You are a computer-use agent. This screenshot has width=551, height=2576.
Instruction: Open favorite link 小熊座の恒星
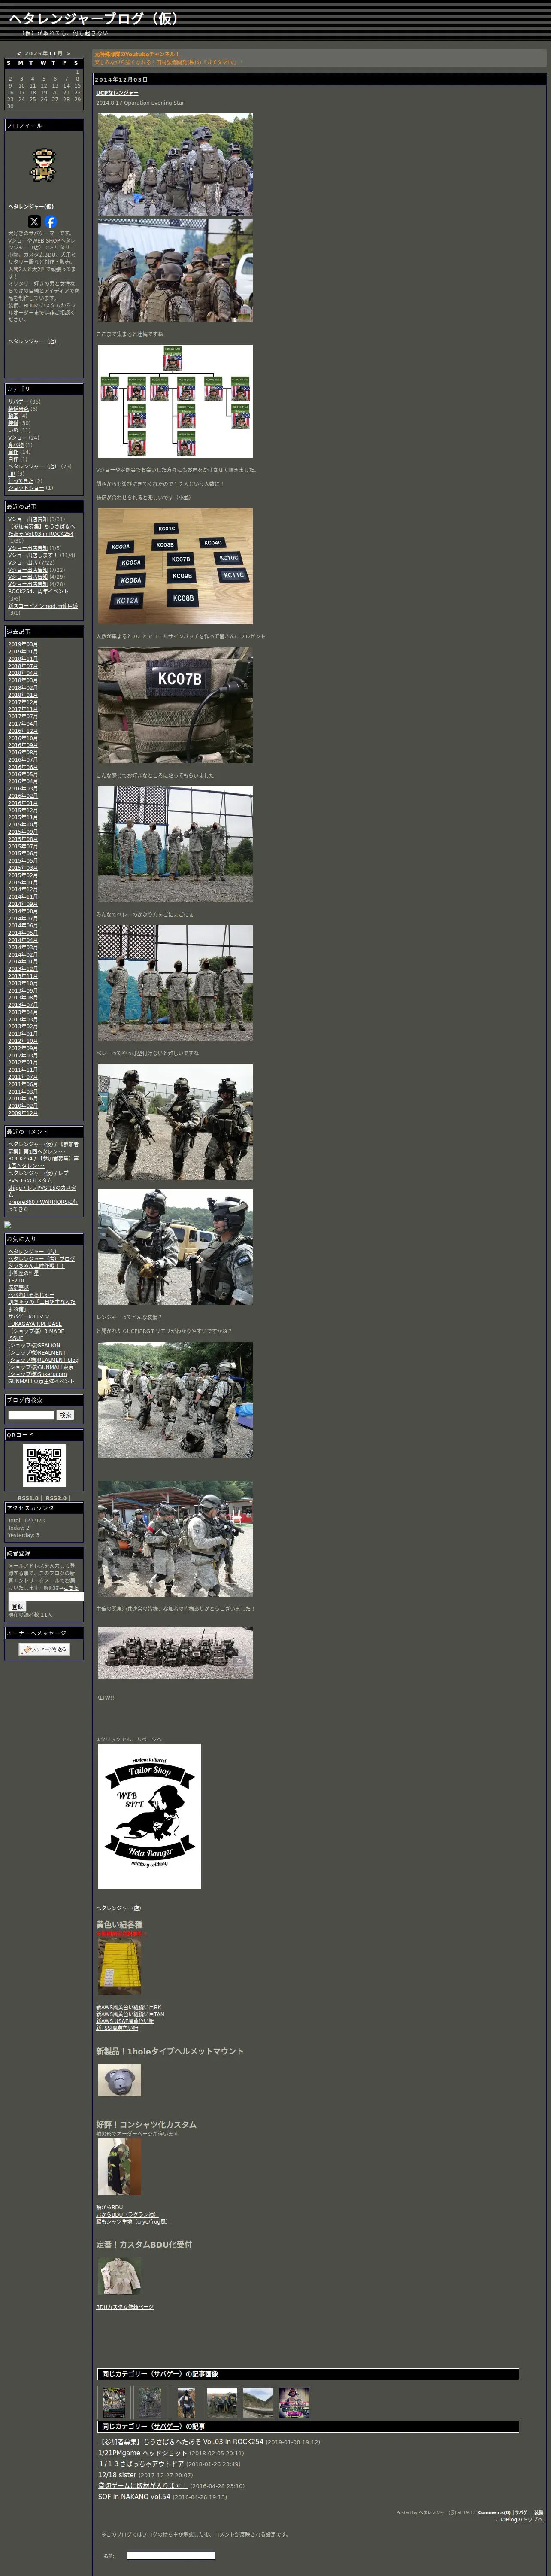click(x=24, y=1273)
